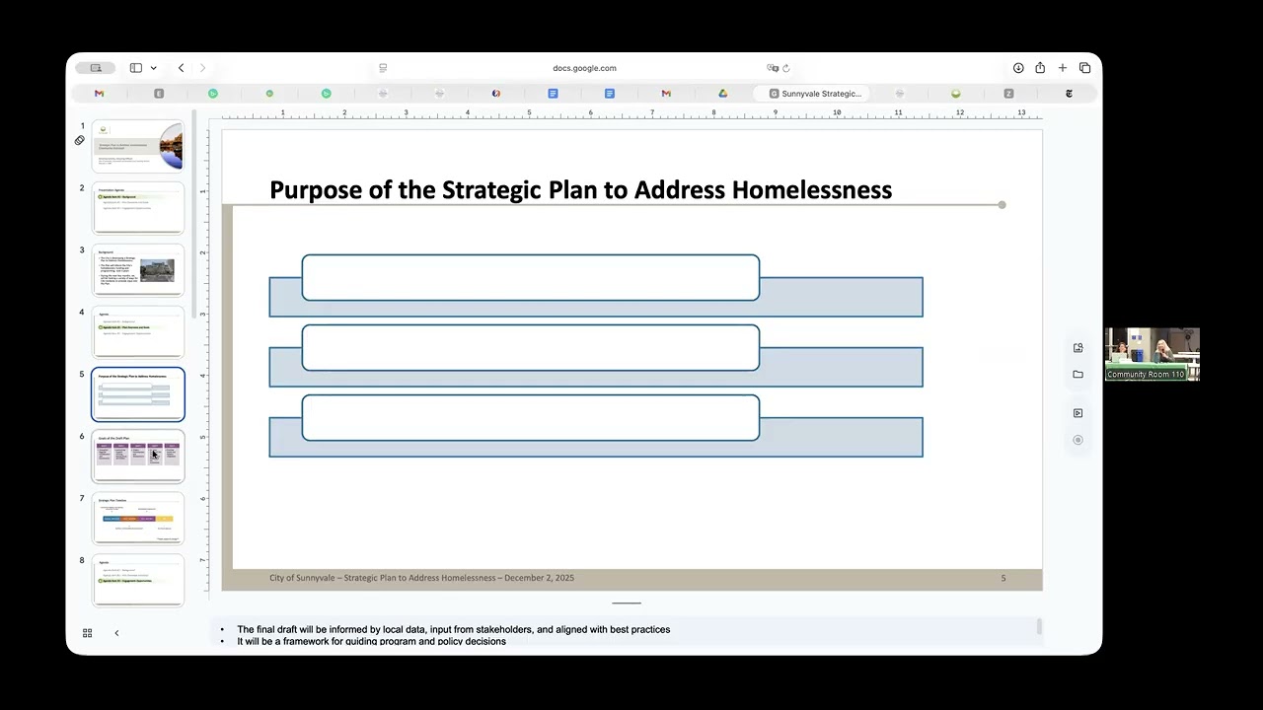Select the top white rounded box

[531, 277]
